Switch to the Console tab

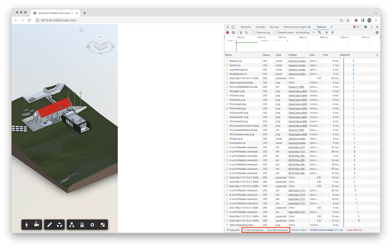pyautogui.click(x=260, y=27)
